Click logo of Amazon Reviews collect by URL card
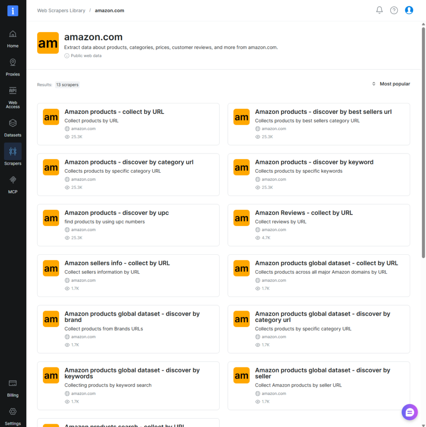Screen dimensions: 426x427 tap(241, 218)
